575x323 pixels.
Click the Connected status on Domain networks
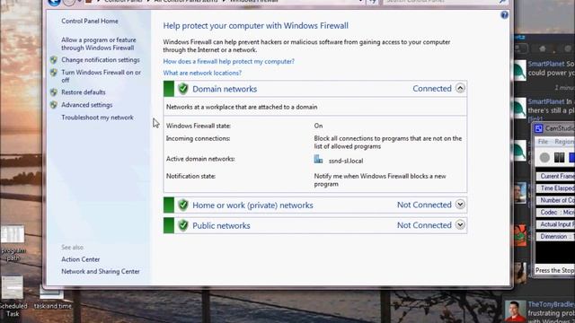(432, 89)
